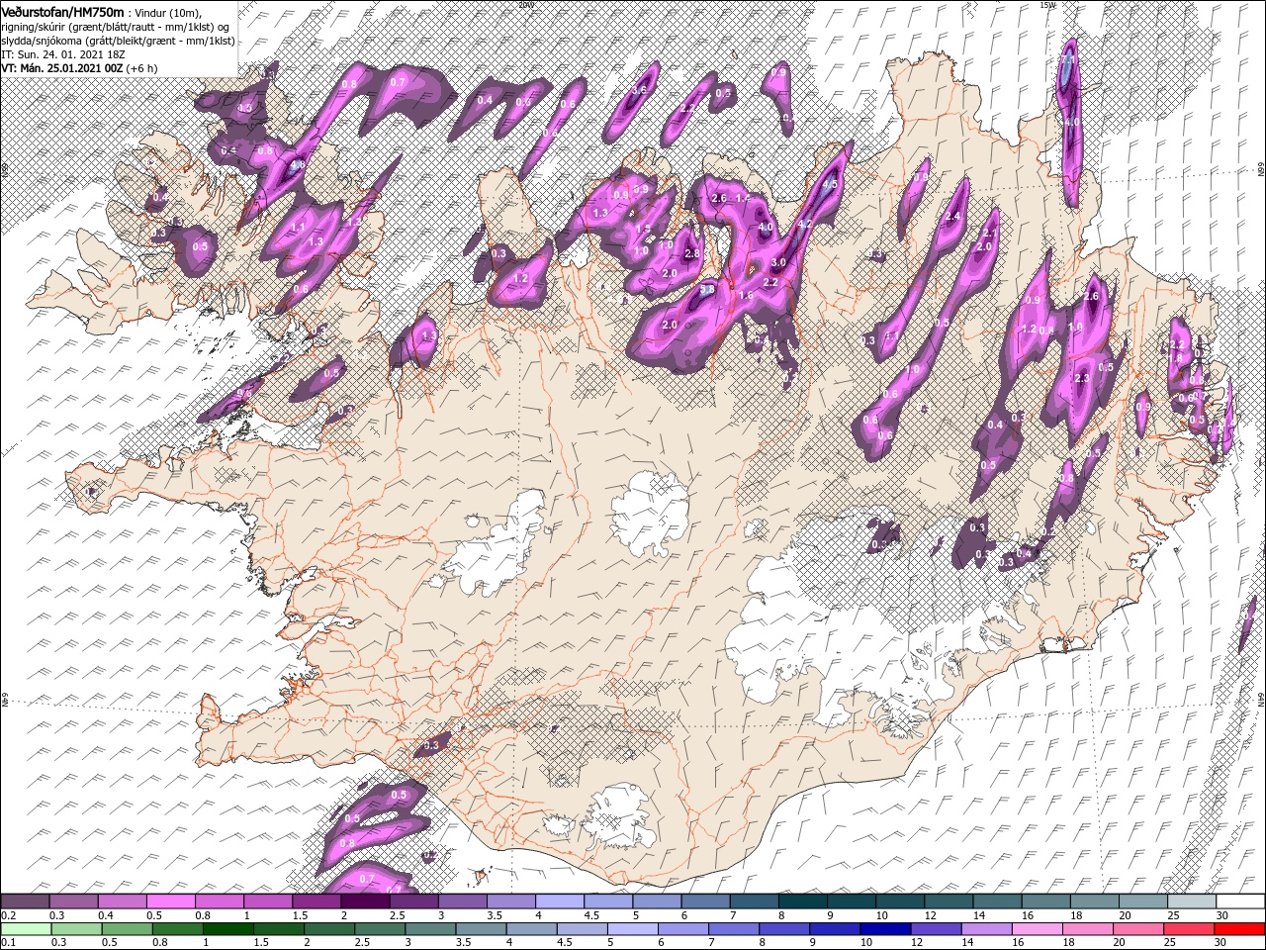Click the 'VT: Mán. 25.01.2021 00Z' valid time

[60, 68]
